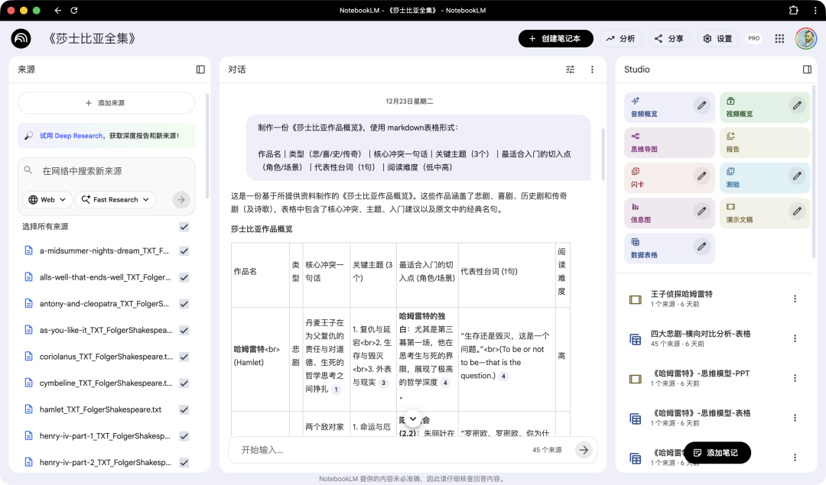The width and height of the screenshot is (826, 485).
Task: Send the chat message arrow
Action: pos(583,450)
